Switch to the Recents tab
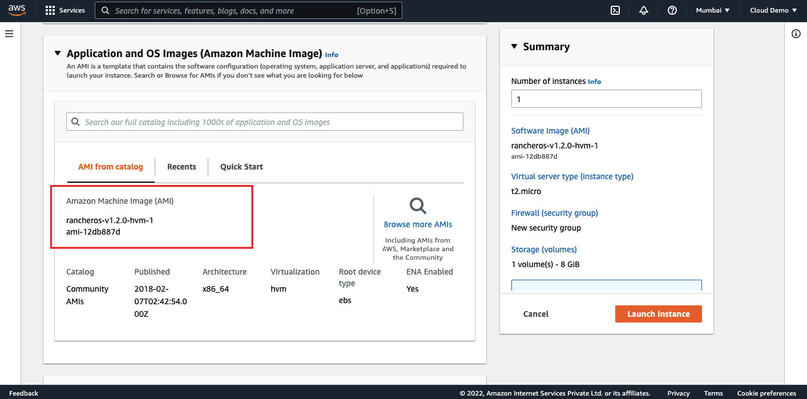The width and height of the screenshot is (807, 399). tap(181, 167)
